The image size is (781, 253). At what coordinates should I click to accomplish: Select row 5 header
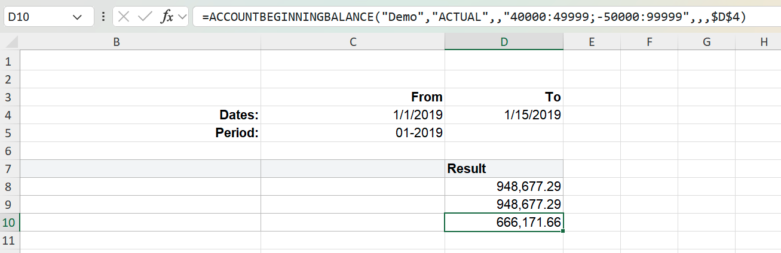10,133
